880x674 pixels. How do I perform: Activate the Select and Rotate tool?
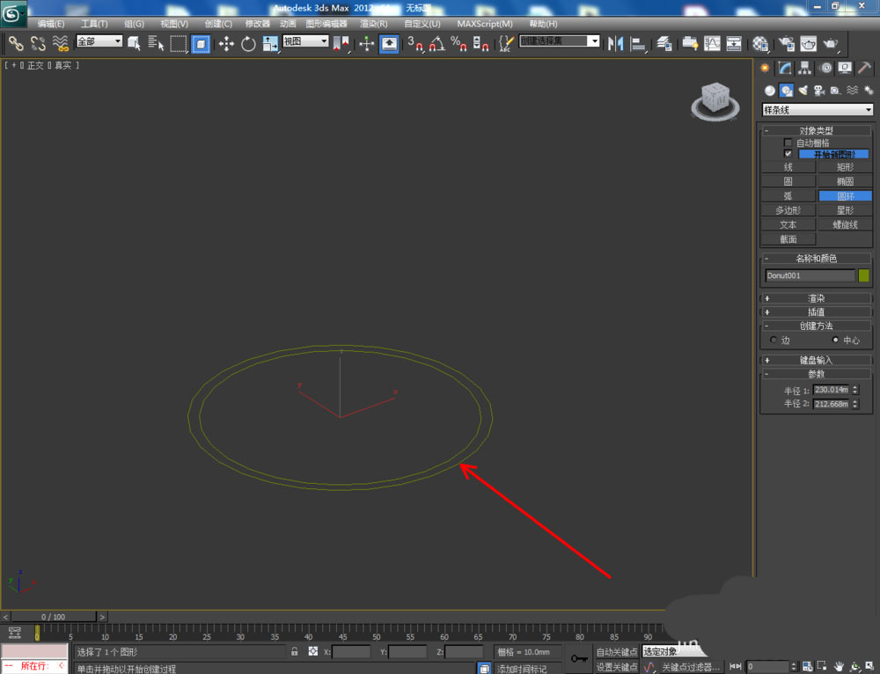(x=248, y=43)
